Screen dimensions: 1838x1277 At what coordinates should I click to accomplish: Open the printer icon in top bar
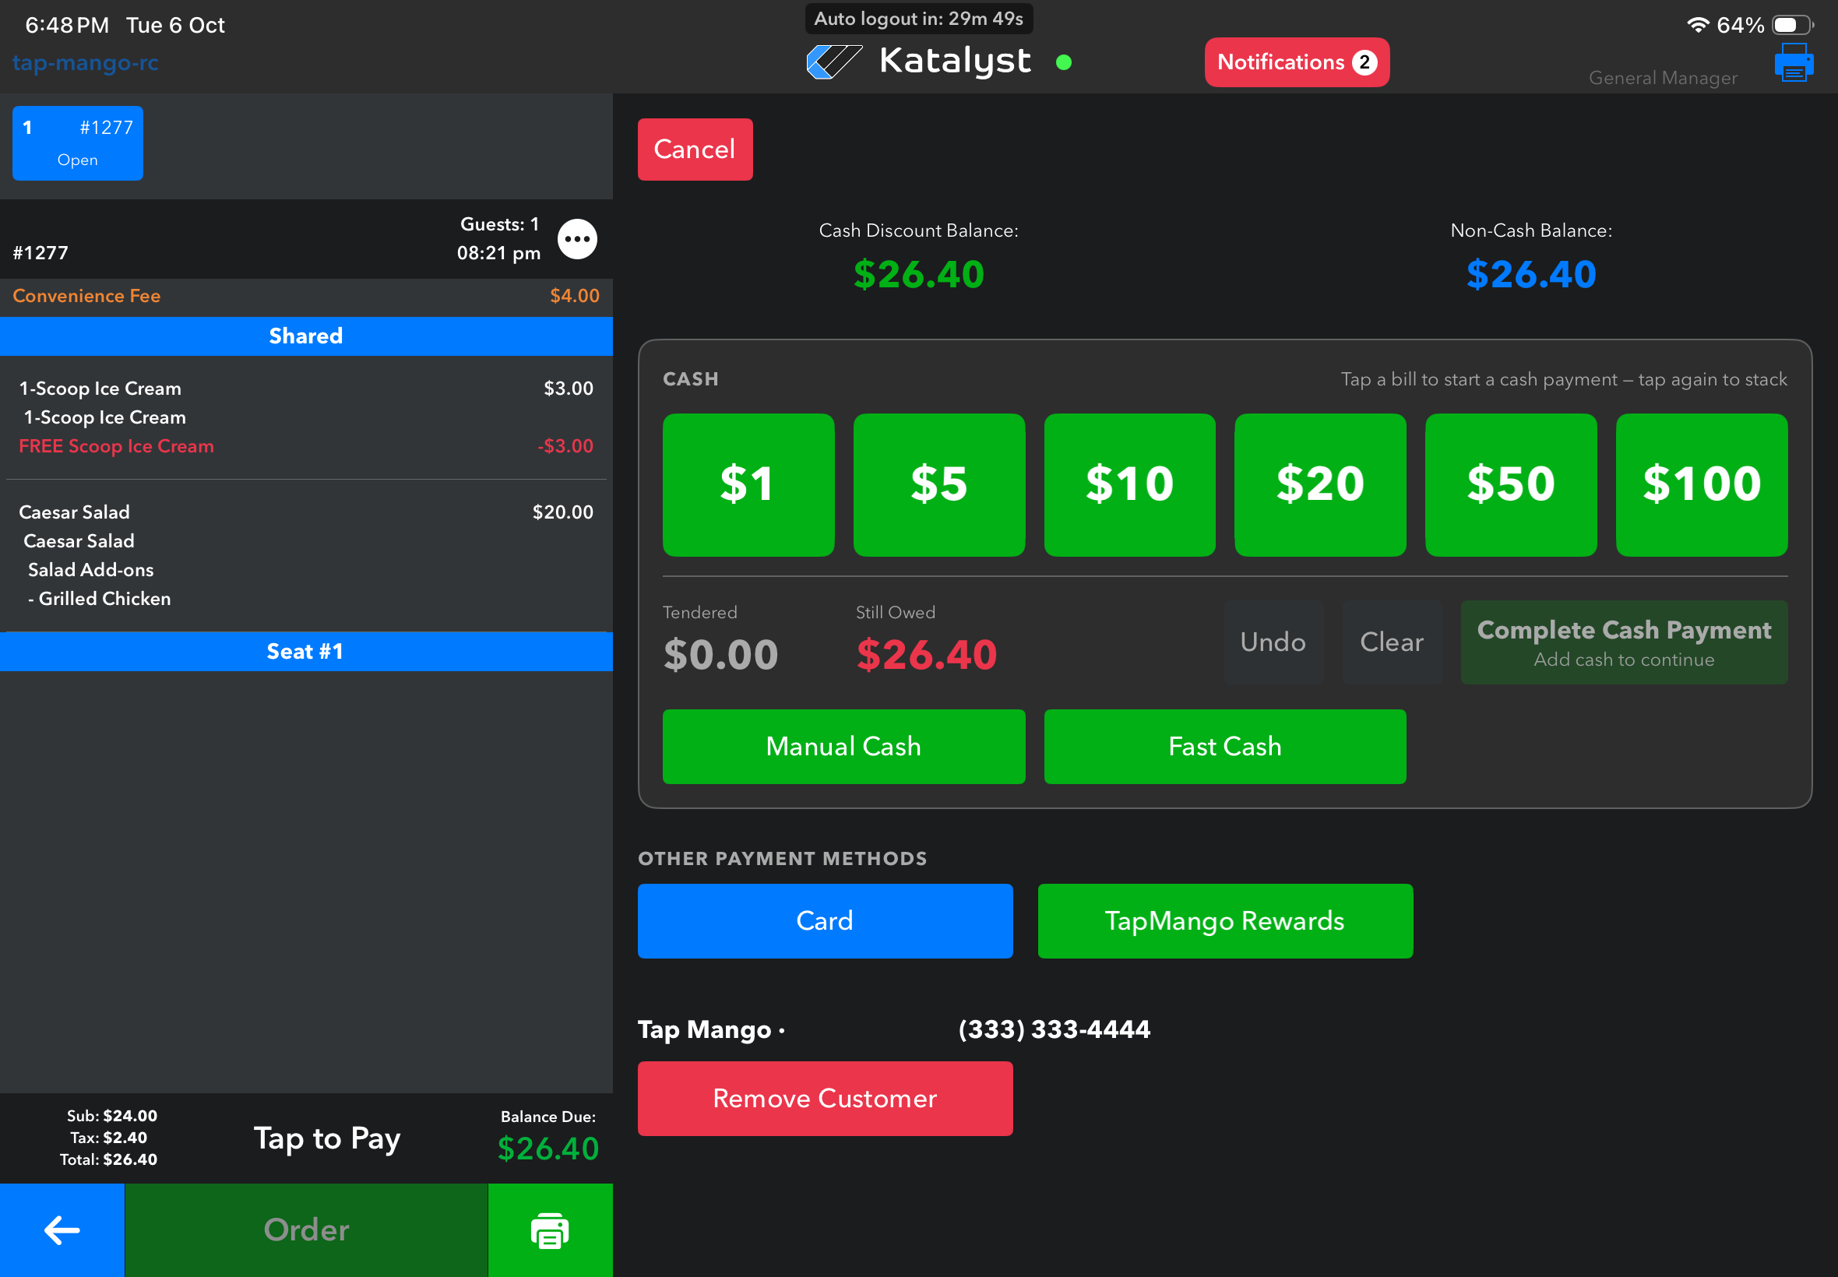[1793, 63]
